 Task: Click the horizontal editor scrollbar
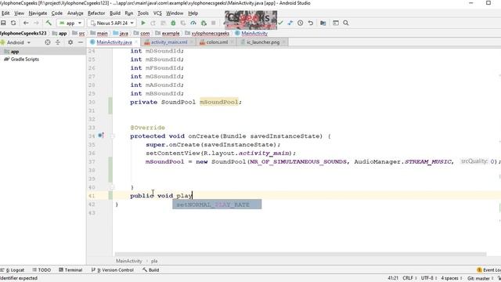click(301, 255)
